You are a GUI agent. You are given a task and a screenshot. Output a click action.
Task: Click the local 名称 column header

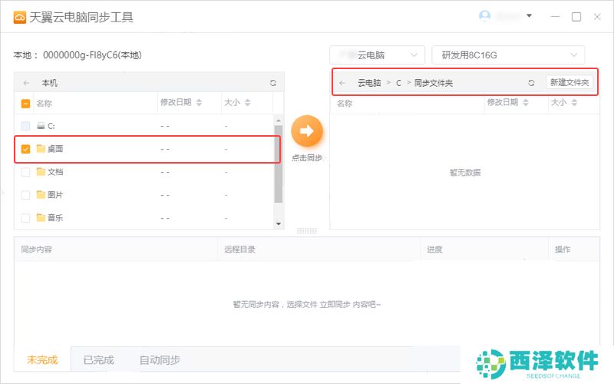(x=45, y=104)
